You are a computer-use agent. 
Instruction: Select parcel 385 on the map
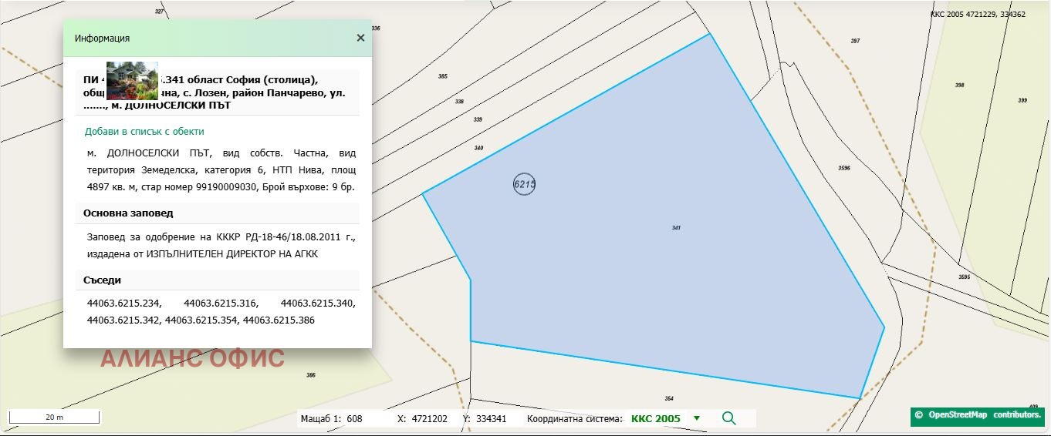pyautogui.click(x=442, y=76)
